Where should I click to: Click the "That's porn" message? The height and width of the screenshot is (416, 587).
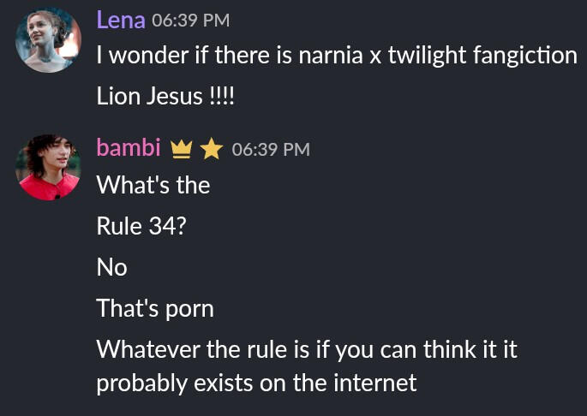(154, 308)
